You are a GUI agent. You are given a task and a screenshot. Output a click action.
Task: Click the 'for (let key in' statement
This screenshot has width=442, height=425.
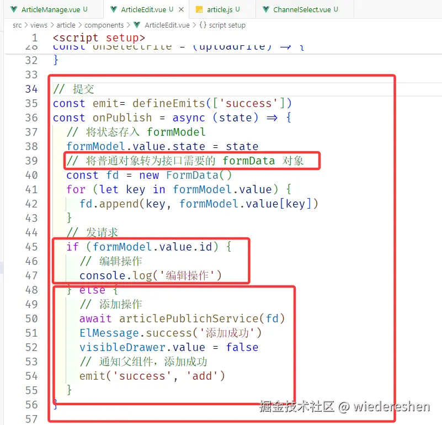(x=115, y=189)
